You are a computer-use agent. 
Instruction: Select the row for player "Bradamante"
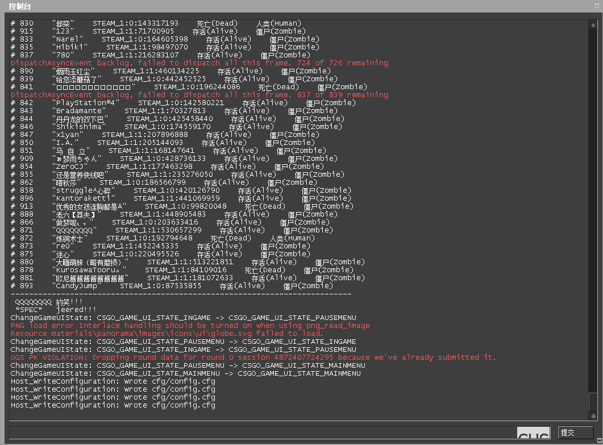coord(174,111)
